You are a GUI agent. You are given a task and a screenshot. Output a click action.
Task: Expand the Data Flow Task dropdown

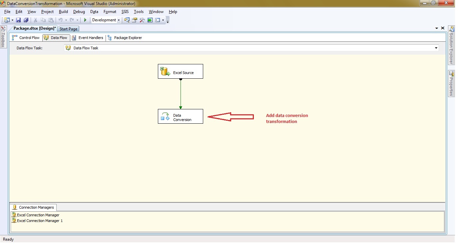click(436, 48)
